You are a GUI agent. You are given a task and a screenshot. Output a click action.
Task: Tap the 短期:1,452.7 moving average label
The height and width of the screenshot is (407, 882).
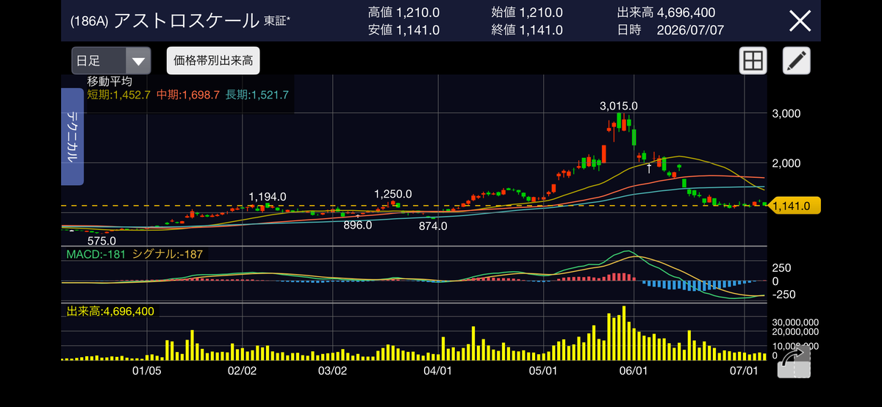click(x=119, y=95)
